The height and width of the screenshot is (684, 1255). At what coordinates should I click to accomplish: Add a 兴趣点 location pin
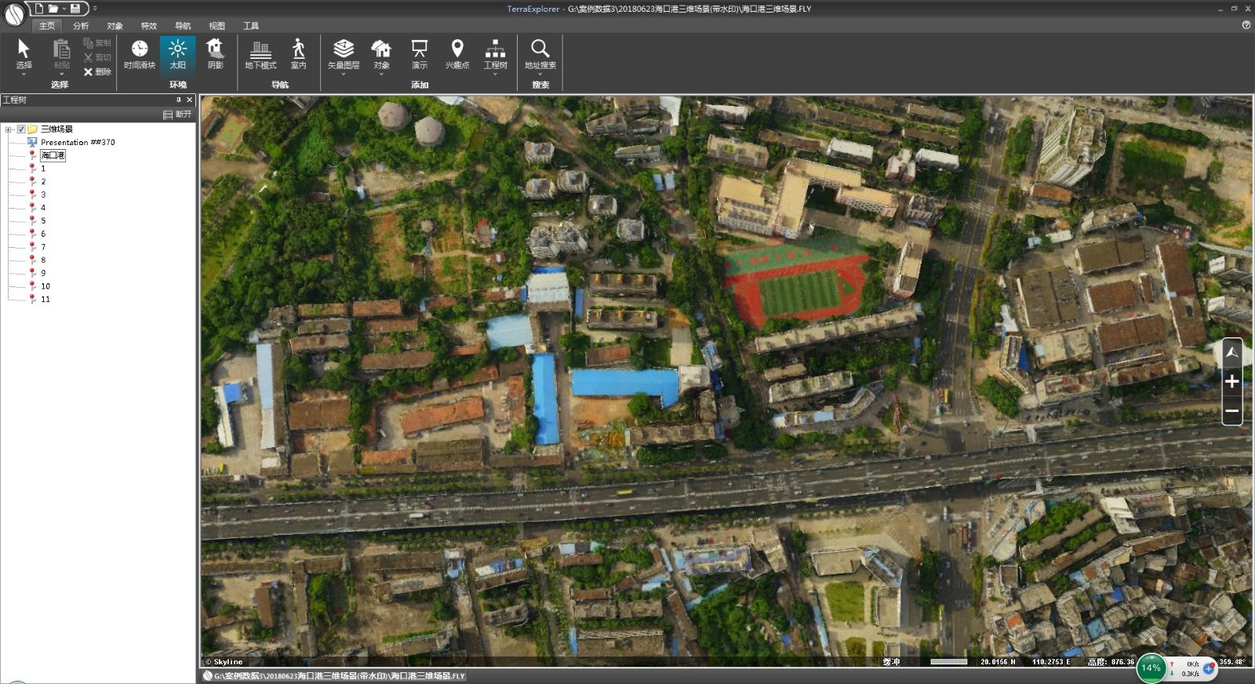point(457,55)
